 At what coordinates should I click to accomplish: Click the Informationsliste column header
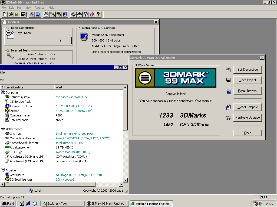point(27,87)
